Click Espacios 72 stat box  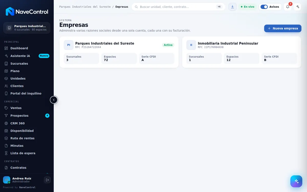(119, 58)
